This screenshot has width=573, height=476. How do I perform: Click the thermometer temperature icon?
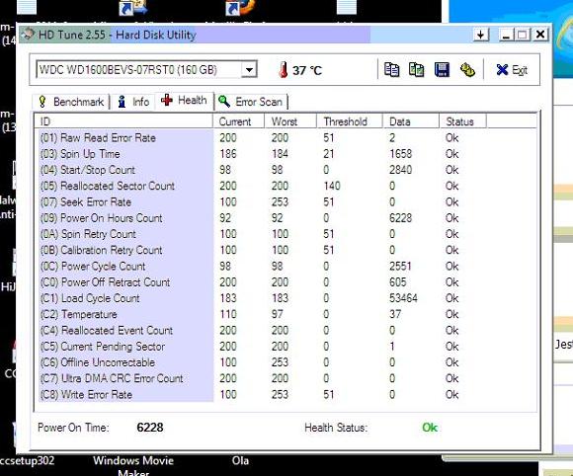click(x=283, y=69)
